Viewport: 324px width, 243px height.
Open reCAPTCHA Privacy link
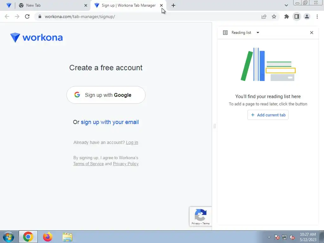point(196,223)
